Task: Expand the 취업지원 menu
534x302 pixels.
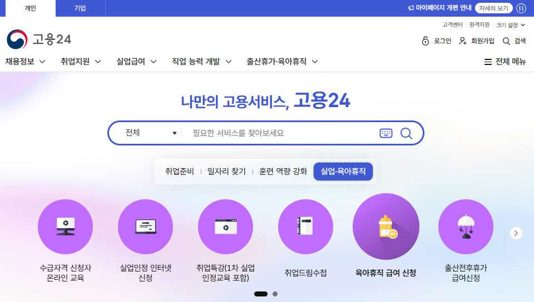Action: 81,62
